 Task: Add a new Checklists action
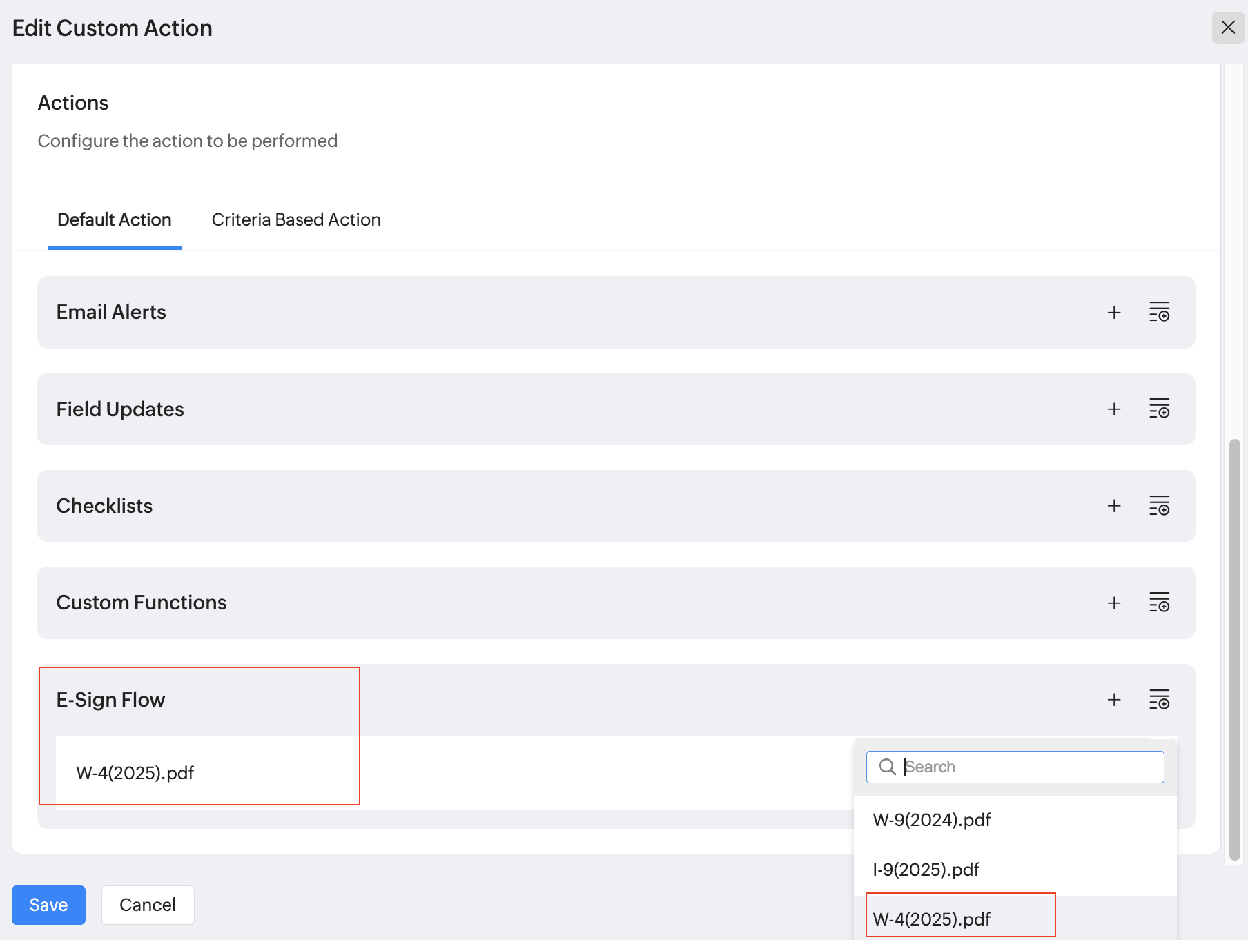click(x=1114, y=506)
